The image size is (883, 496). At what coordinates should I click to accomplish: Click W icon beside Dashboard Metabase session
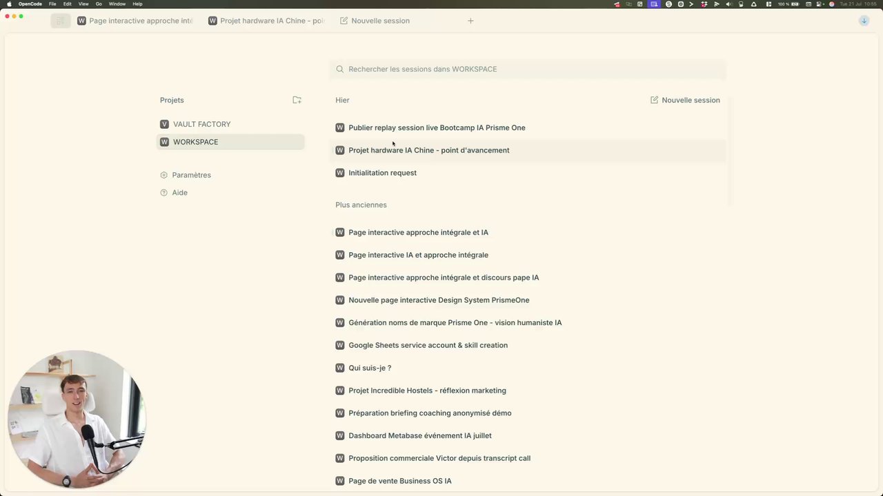(x=339, y=435)
